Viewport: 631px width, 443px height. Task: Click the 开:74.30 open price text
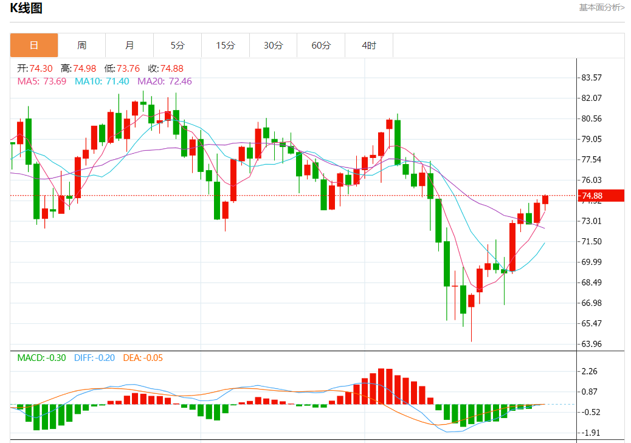35,69
